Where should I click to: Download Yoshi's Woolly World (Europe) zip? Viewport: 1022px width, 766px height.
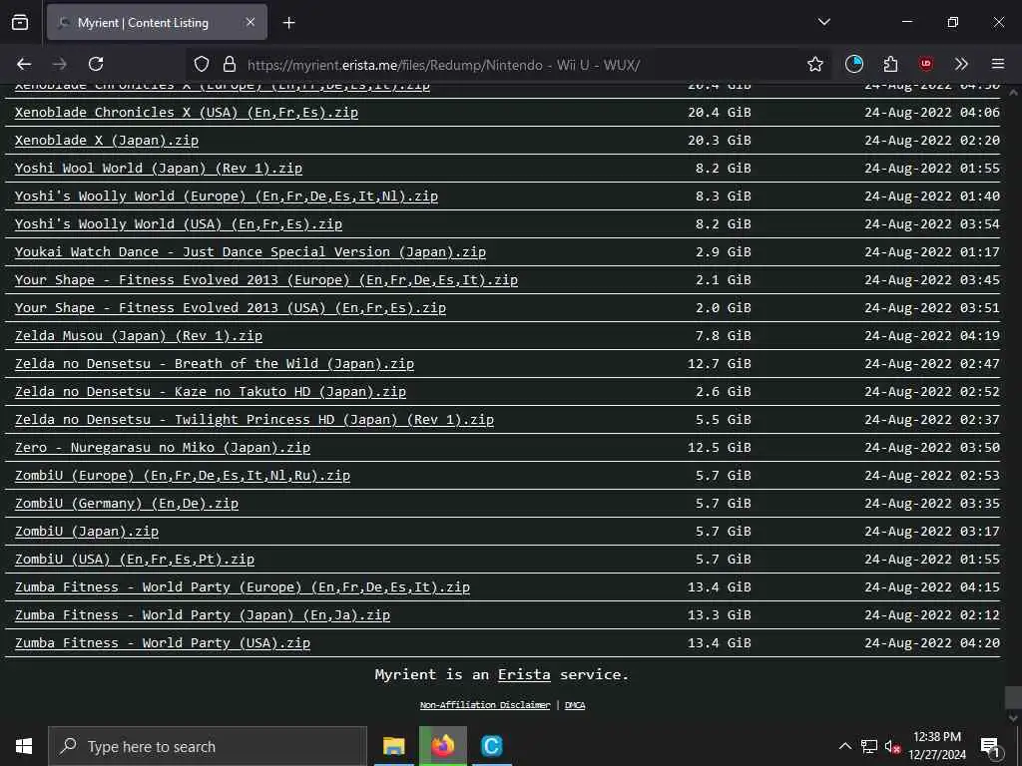tap(227, 196)
